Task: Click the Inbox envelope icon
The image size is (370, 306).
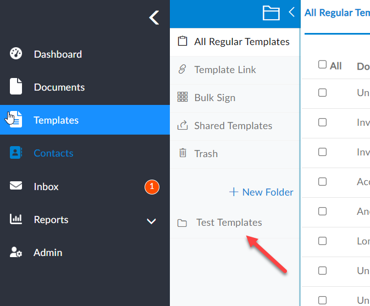Action: coord(16,186)
